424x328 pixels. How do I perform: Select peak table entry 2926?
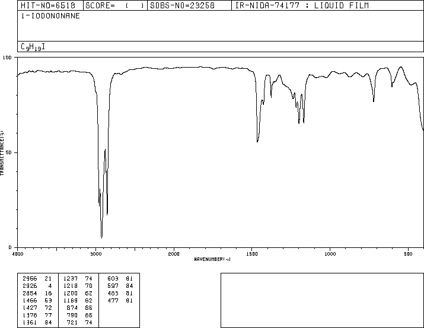coord(30,286)
